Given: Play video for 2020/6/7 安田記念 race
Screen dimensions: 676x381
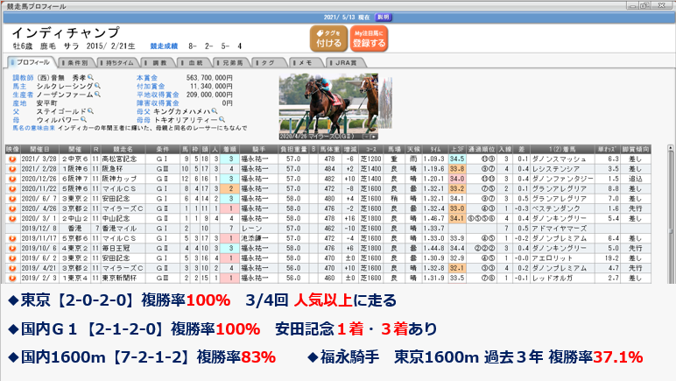Looking at the screenshot, I should tap(12, 199).
